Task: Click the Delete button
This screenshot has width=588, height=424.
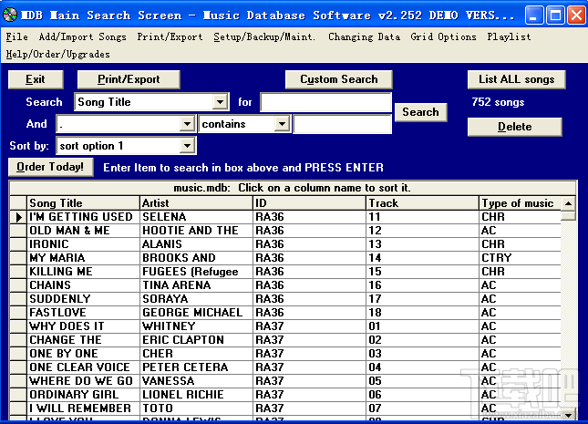Action: point(514,127)
